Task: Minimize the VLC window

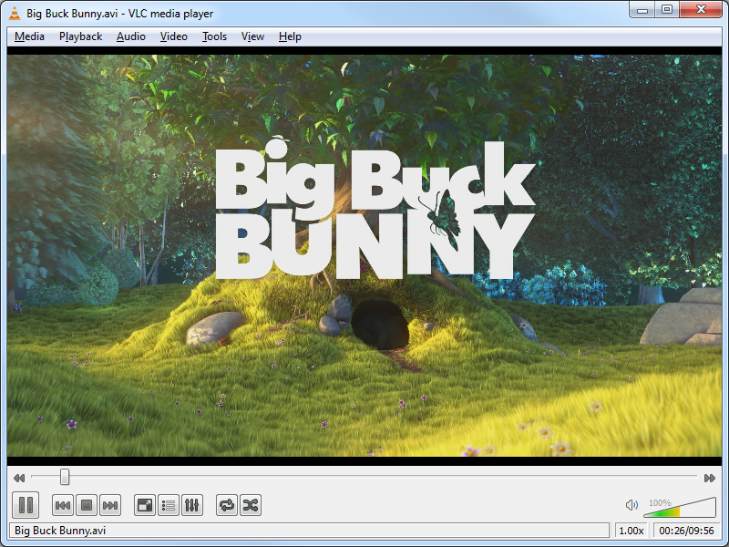Action: click(642, 10)
